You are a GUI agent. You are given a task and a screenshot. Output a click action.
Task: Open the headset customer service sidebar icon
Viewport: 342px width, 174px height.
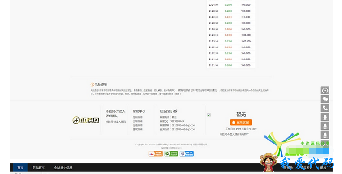[x=325, y=90]
